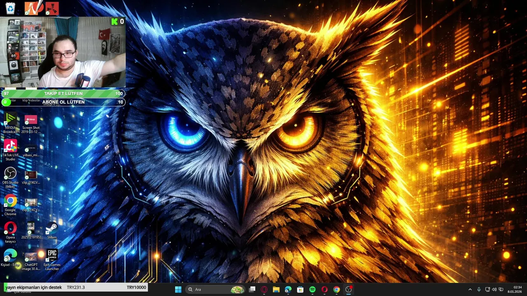Open the Google Chrome desktop shortcut
The image size is (527, 296).
click(x=10, y=205)
